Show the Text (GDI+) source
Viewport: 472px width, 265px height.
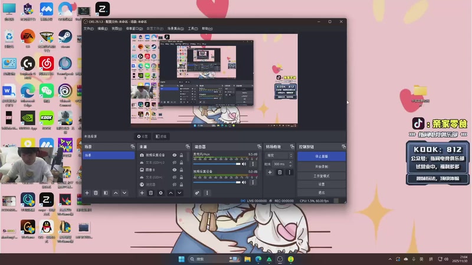[x=174, y=177]
